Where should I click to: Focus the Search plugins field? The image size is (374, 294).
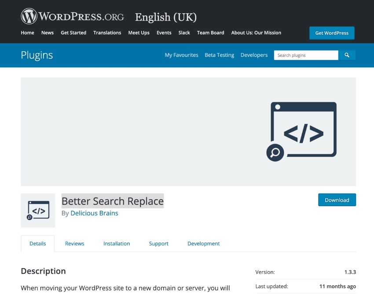(306, 55)
